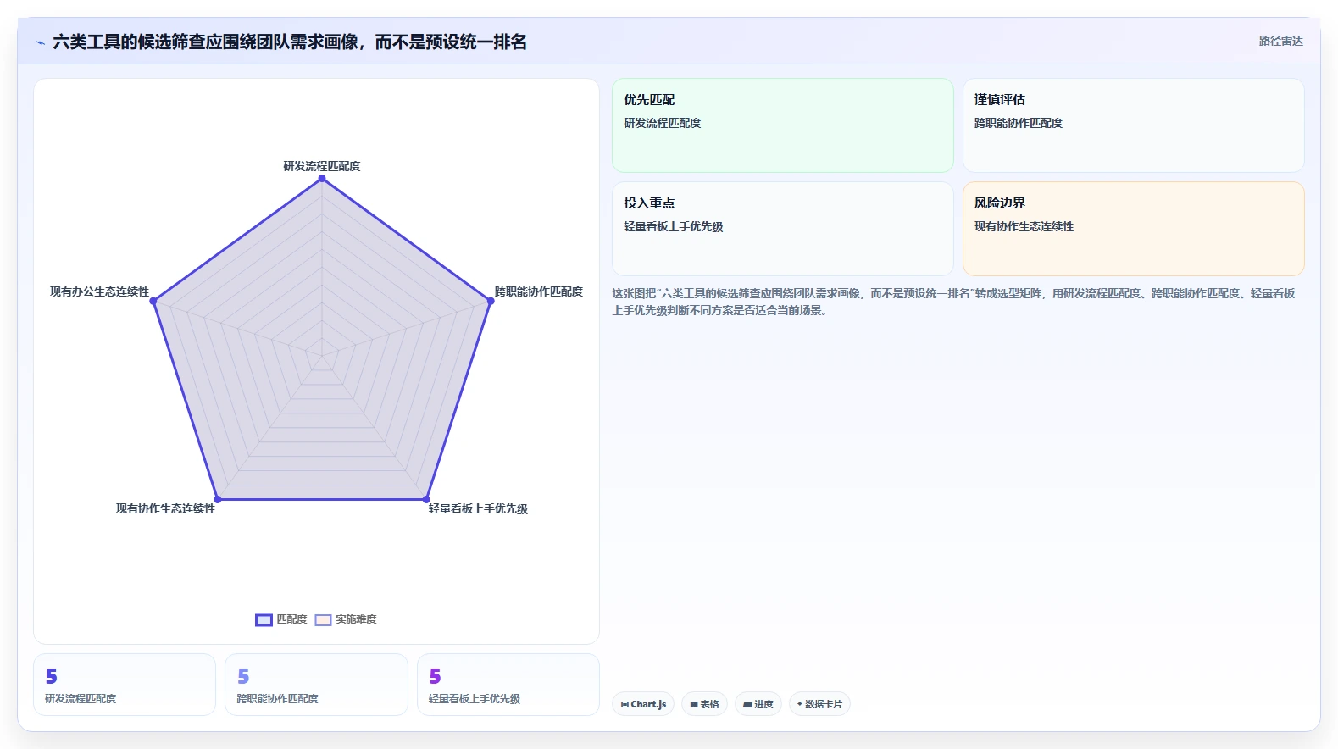Screen dimensions: 1338x749
Task: Click the description paragraph starting 这张图把
Action: point(954,302)
